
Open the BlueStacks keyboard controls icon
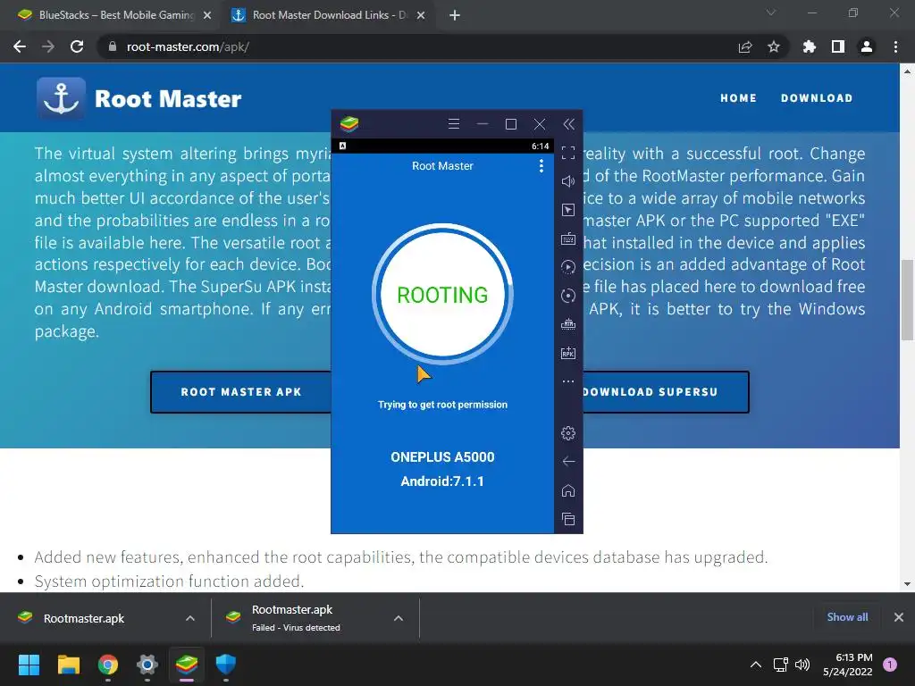(x=567, y=238)
